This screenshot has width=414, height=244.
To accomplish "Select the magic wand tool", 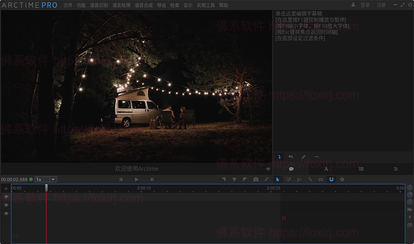I will pyautogui.click(x=266, y=179).
